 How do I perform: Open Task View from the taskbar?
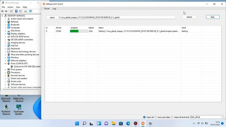[x=91, y=123]
